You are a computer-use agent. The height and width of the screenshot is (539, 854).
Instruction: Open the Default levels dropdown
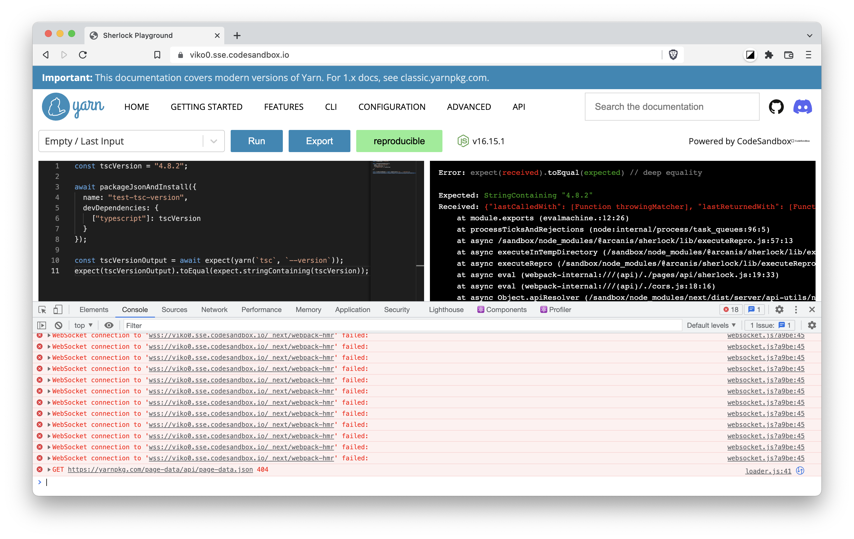click(x=711, y=325)
